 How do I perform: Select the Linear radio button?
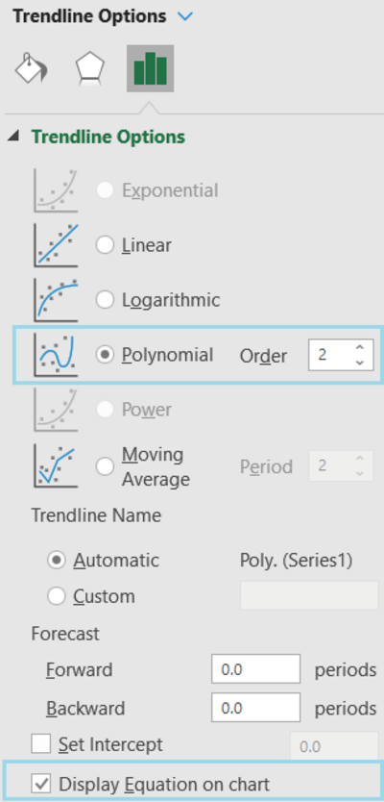(105, 245)
